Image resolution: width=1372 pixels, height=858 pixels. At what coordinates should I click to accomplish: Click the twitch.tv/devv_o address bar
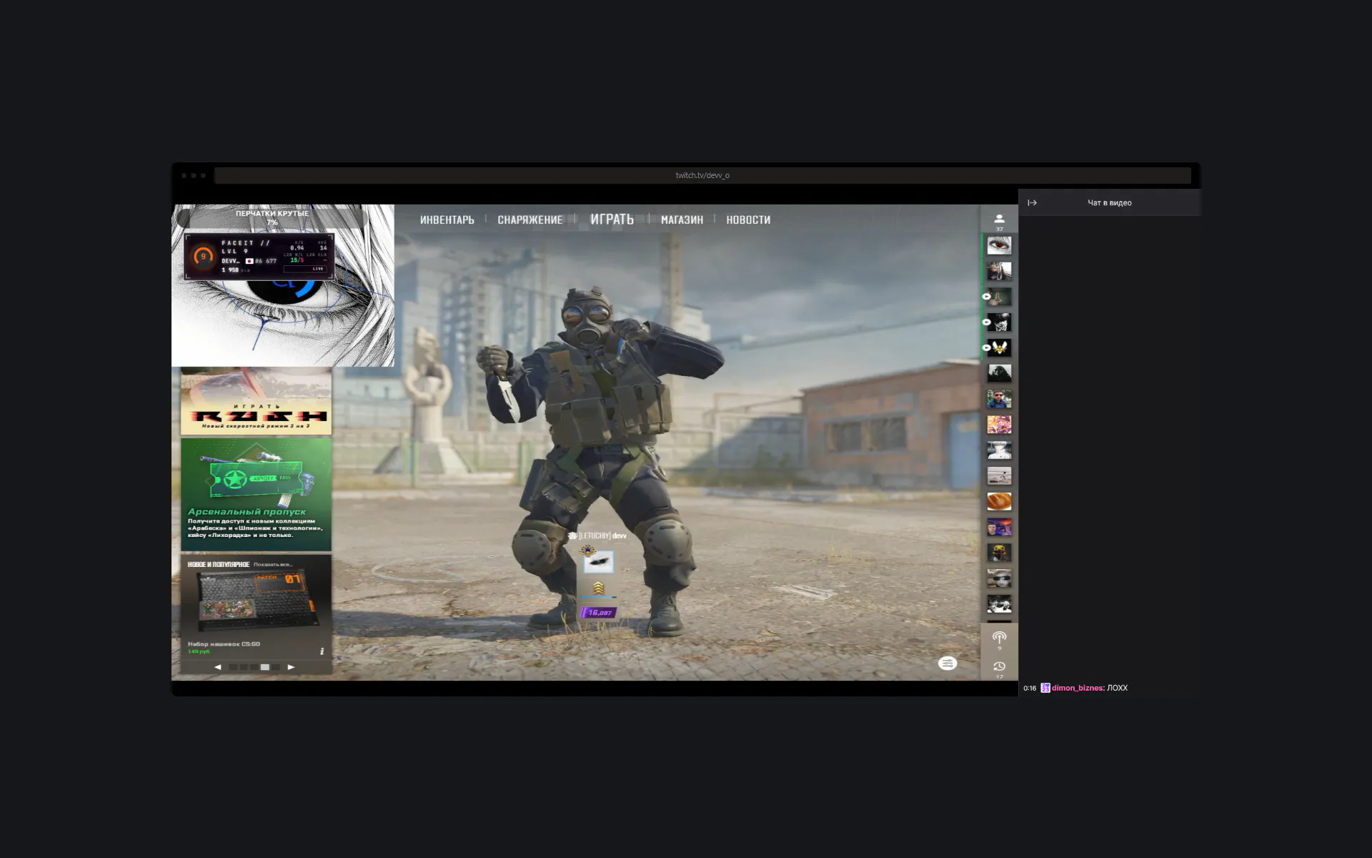(702, 175)
